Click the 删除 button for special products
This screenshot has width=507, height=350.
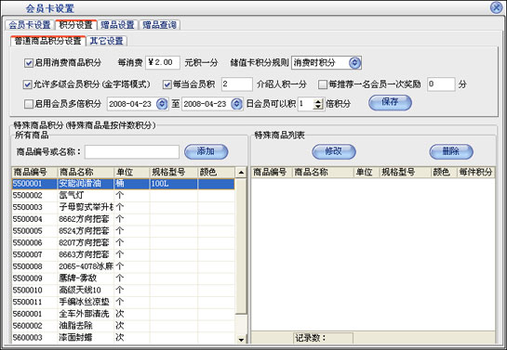451,151
